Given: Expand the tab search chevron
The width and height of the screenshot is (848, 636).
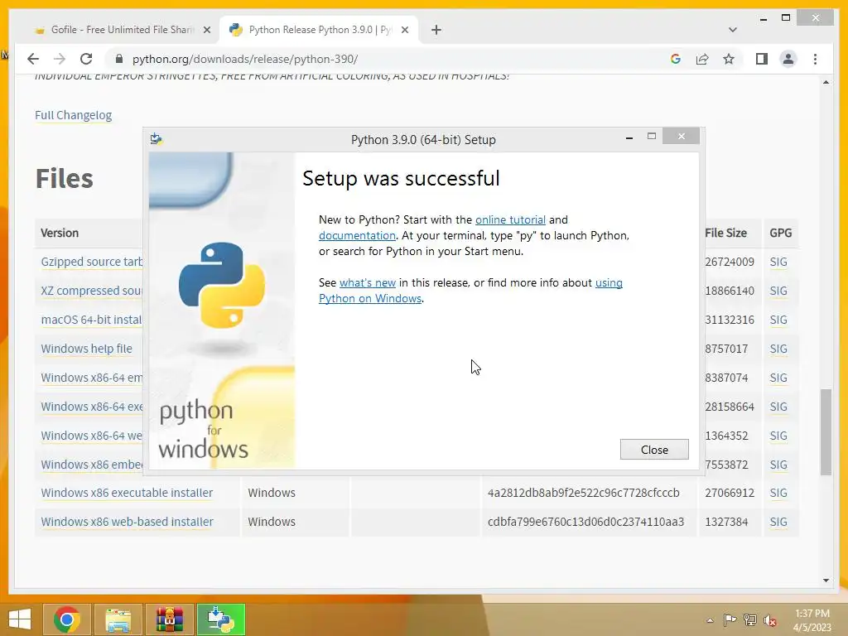Looking at the screenshot, I should 733,30.
